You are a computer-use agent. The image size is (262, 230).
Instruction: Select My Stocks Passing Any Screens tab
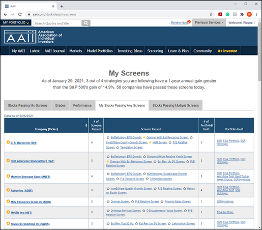[122, 105]
